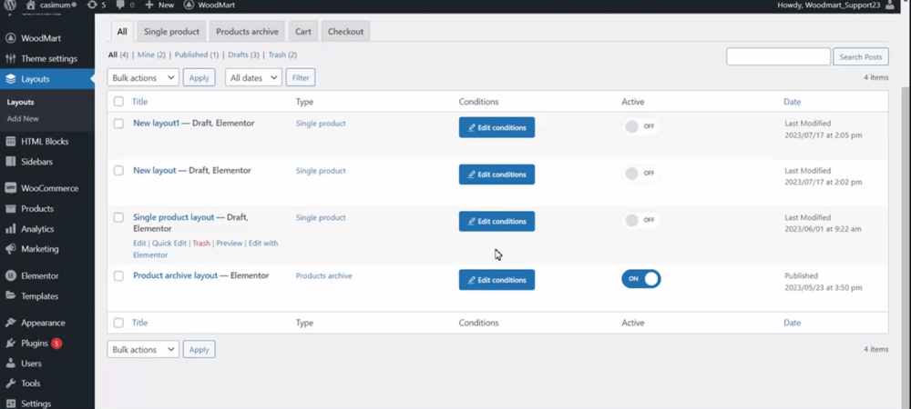Filter by Mine (2) link
The height and width of the screenshot is (409, 911).
(151, 55)
